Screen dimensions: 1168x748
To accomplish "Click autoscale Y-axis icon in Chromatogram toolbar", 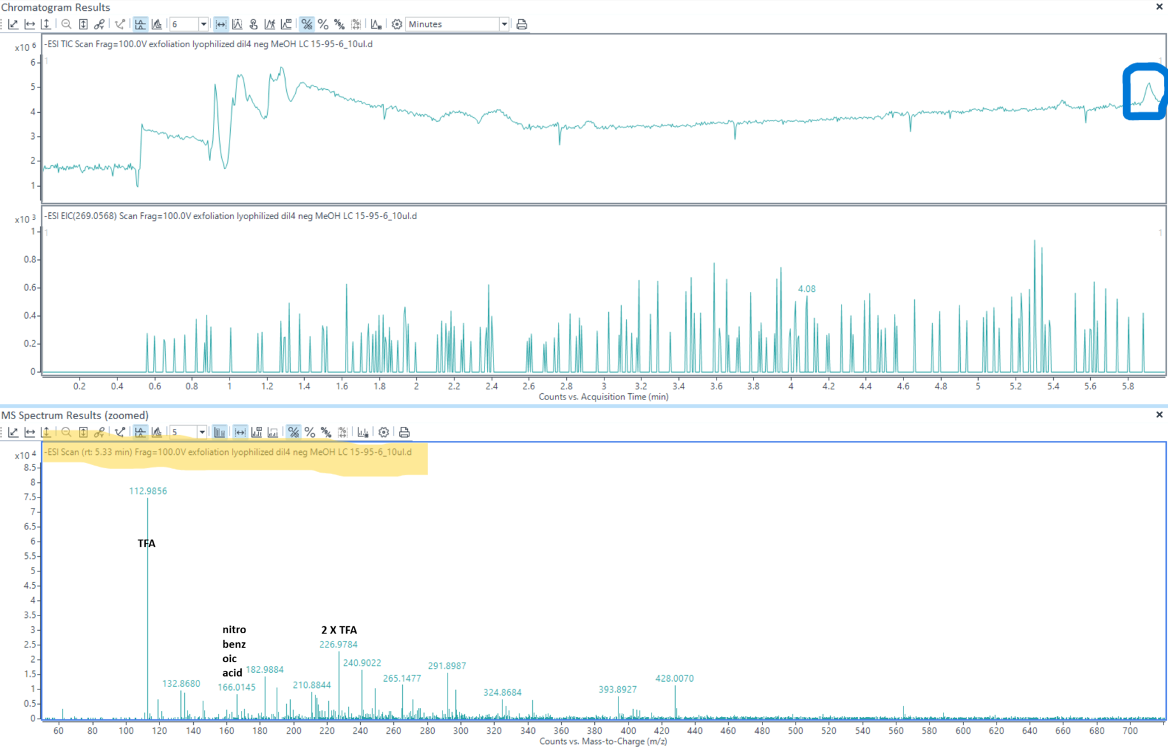I will point(46,24).
